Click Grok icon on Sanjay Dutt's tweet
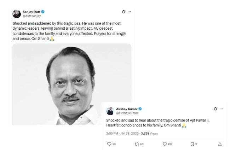The width and height of the screenshot is (230, 159). tap(123, 12)
